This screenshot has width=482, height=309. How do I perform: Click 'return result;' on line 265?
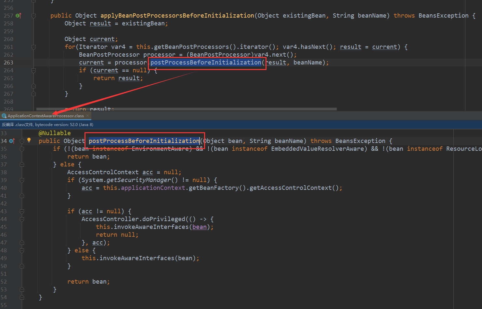click(x=118, y=78)
